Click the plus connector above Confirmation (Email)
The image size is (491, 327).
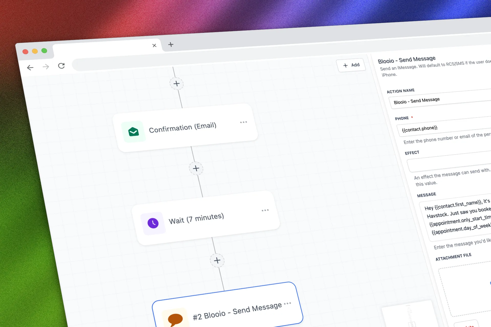click(x=177, y=84)
